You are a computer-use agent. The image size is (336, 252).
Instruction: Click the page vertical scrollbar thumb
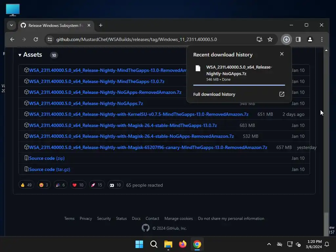click(326, 224)
